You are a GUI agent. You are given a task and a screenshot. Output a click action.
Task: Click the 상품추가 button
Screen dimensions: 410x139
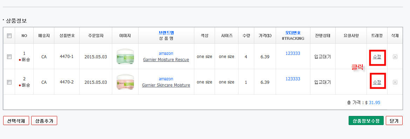coord(44,121)
